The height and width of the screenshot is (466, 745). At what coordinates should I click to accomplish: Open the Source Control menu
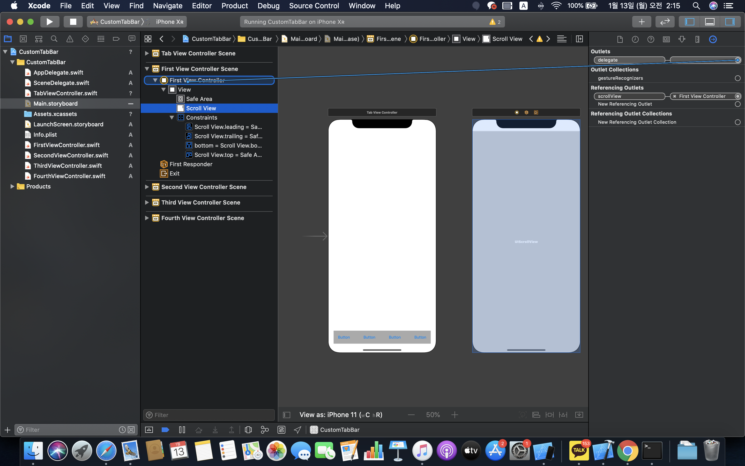click(x=314, y=5)
